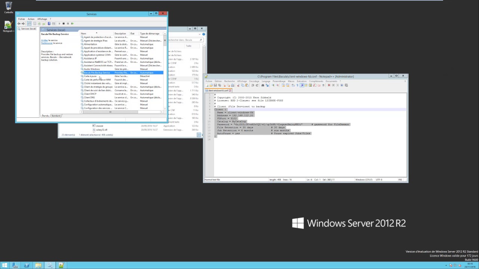Click the Windows Start button

point(4,265)
